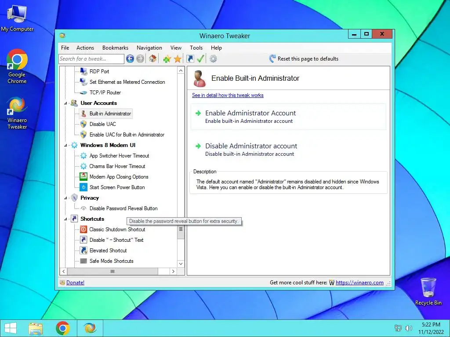Open bookmarks with the gold star icon

[178, 59]
